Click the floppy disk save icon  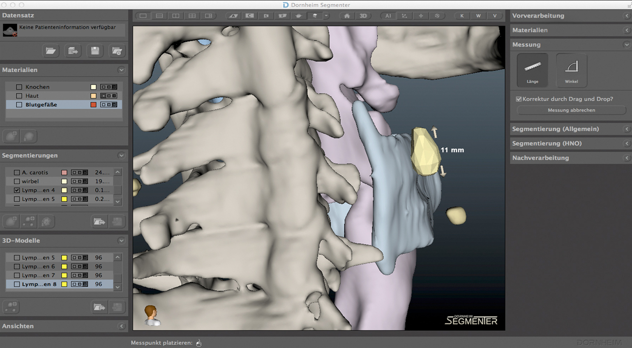[x=95, y=50]
